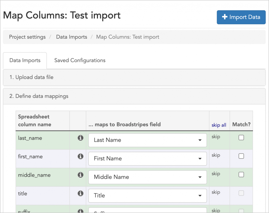Open the Title field dropdown
Screen dimensions: 269x213
147,195
